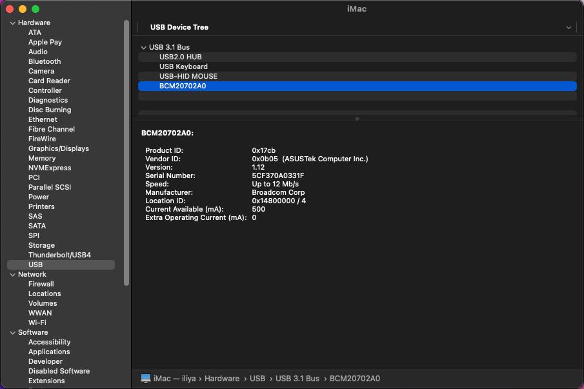Click the Manufacturer value Broadcom Corp
Image resolution: width=584 pixels, height=389 pixels.
pyautogui.click(x=278, y=192)
